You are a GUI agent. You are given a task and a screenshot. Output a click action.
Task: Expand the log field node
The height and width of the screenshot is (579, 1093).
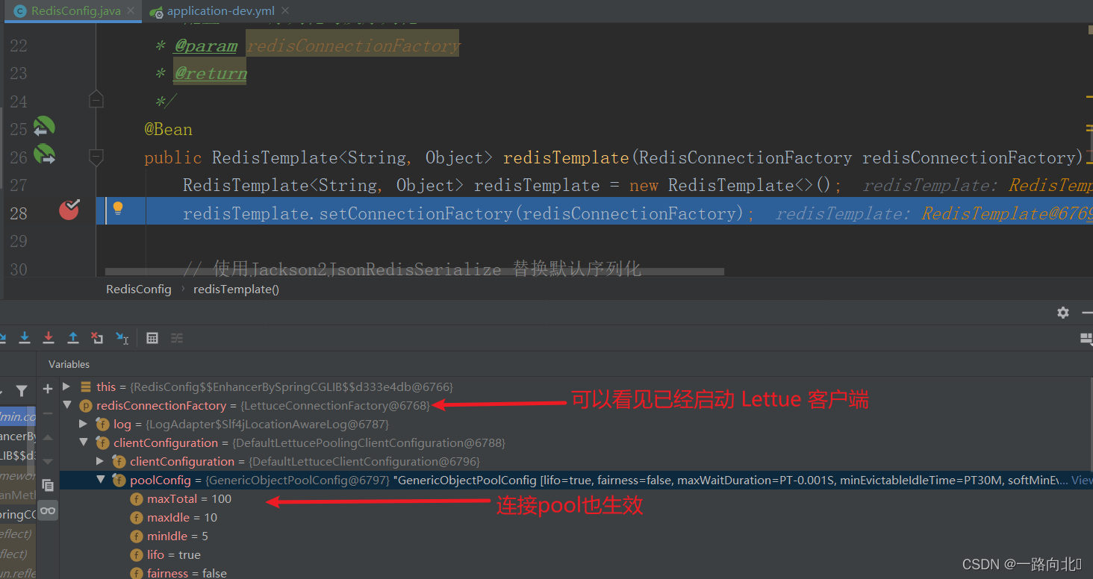coord(84,424)
